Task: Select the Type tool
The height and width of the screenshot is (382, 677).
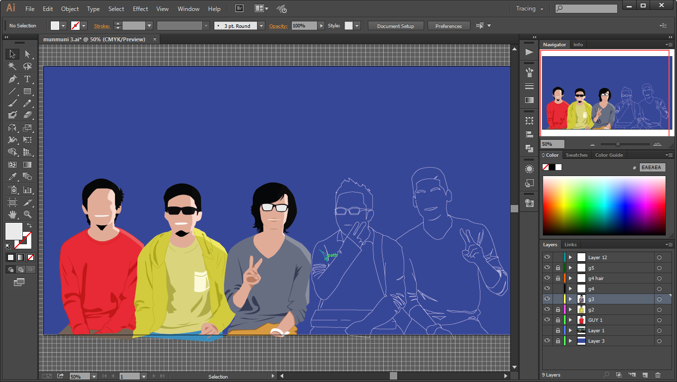Action: [x=27, y=79]
